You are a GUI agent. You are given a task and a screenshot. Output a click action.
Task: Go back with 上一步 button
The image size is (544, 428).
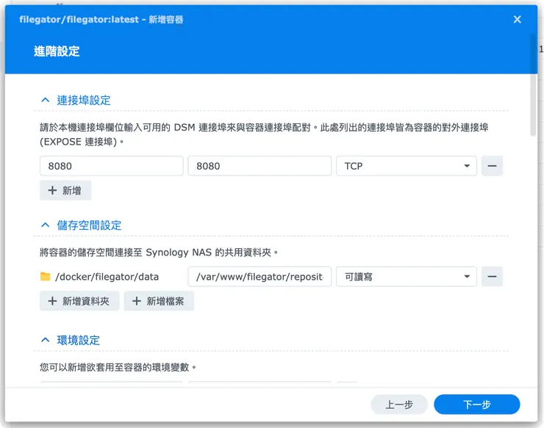pos(399,404)
